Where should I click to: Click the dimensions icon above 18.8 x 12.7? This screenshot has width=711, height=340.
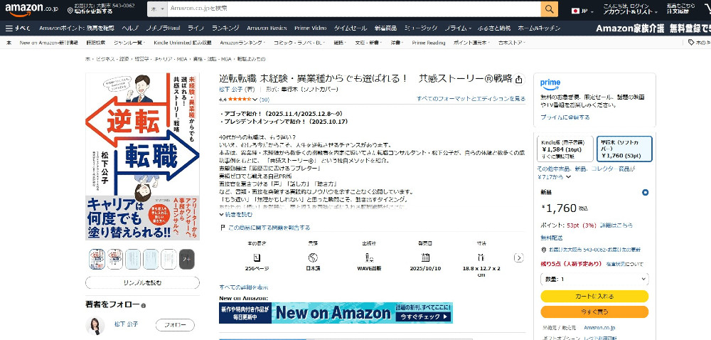click(x=481, y=257)
